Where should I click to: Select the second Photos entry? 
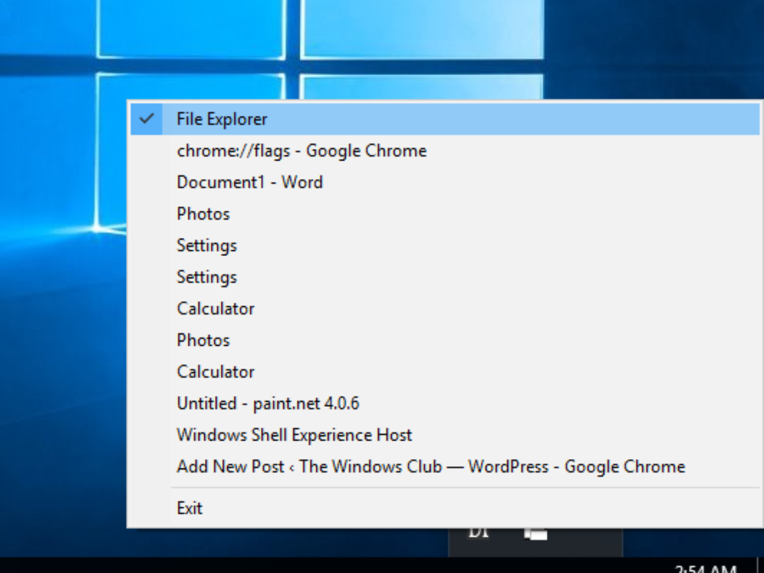coord(203,341)
